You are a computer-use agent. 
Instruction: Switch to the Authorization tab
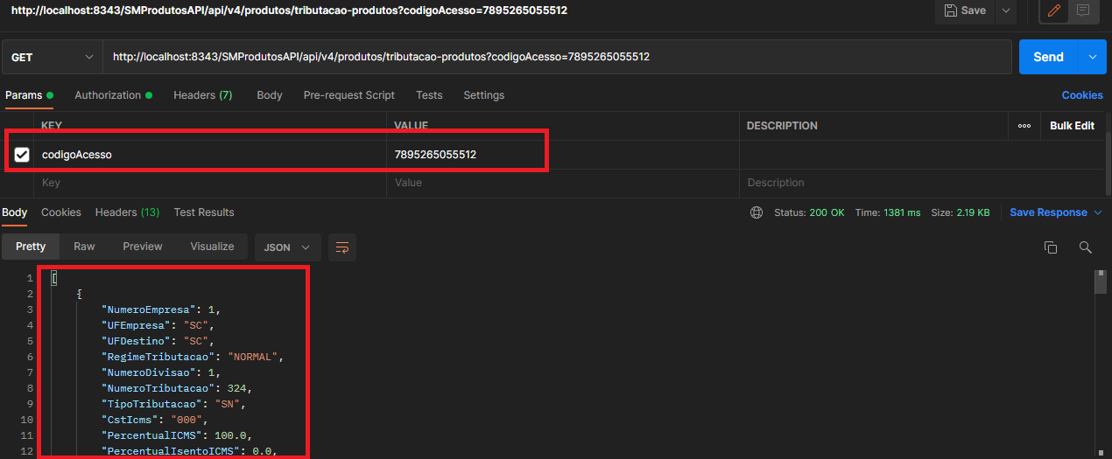[113, 95]
